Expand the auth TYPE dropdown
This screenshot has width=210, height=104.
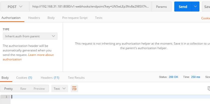click(30, 36)
